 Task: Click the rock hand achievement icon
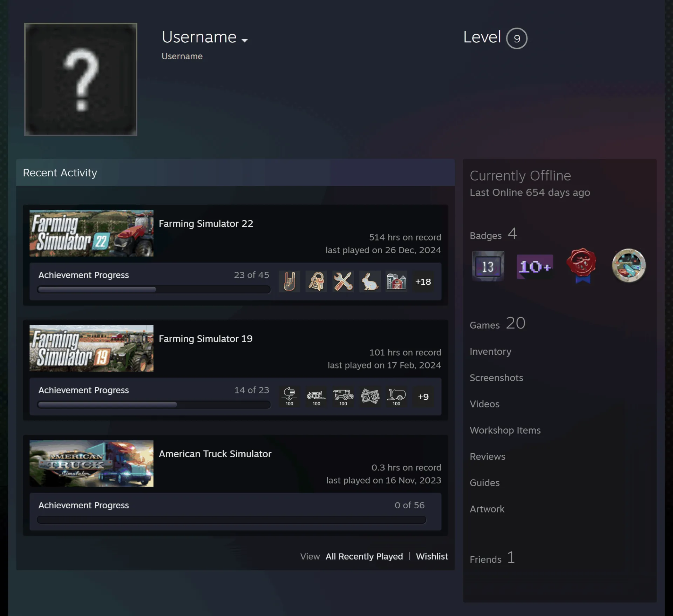tap(289, 281)
